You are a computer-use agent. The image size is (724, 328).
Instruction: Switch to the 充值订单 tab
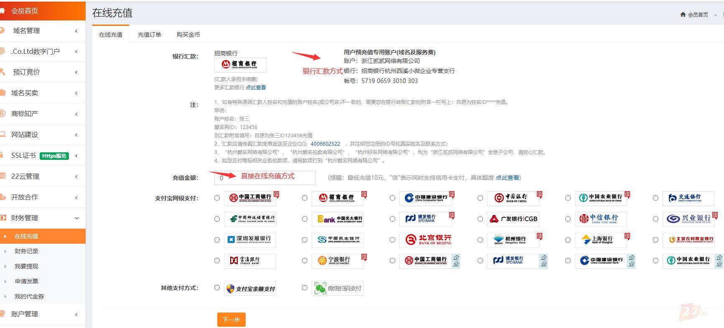pyautogui.click(x=150, y=35)
